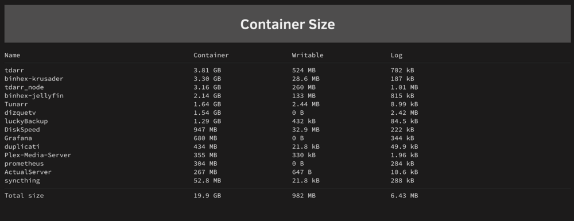Click the syncthing row name
The image size is (574, 221).
click(22, 181)
